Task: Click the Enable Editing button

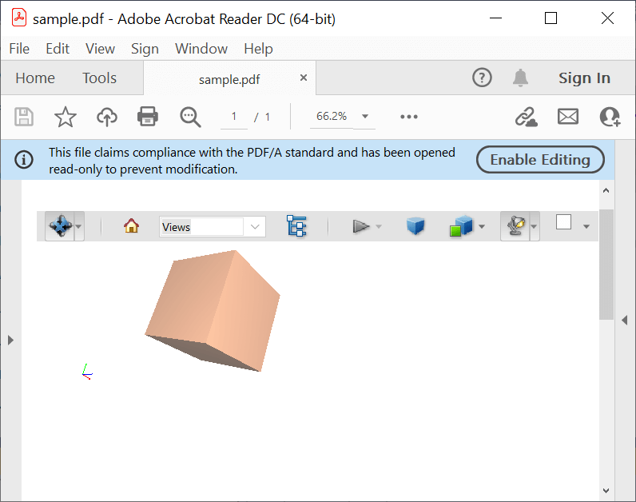Action: coord(540,160)
